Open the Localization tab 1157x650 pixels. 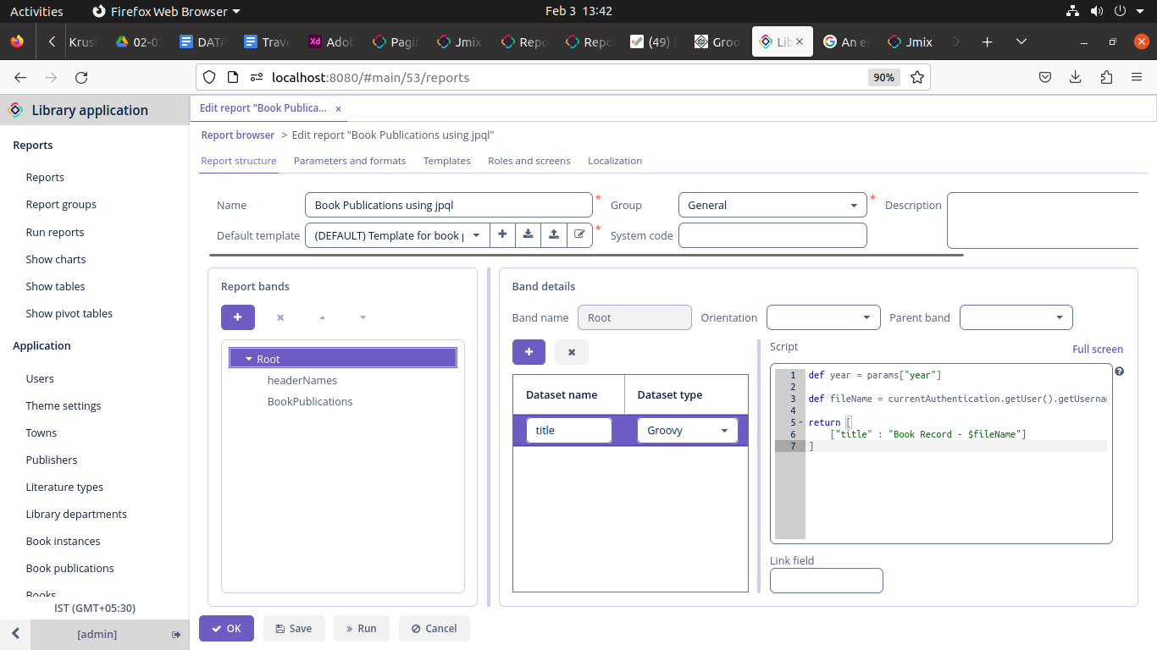615,161
